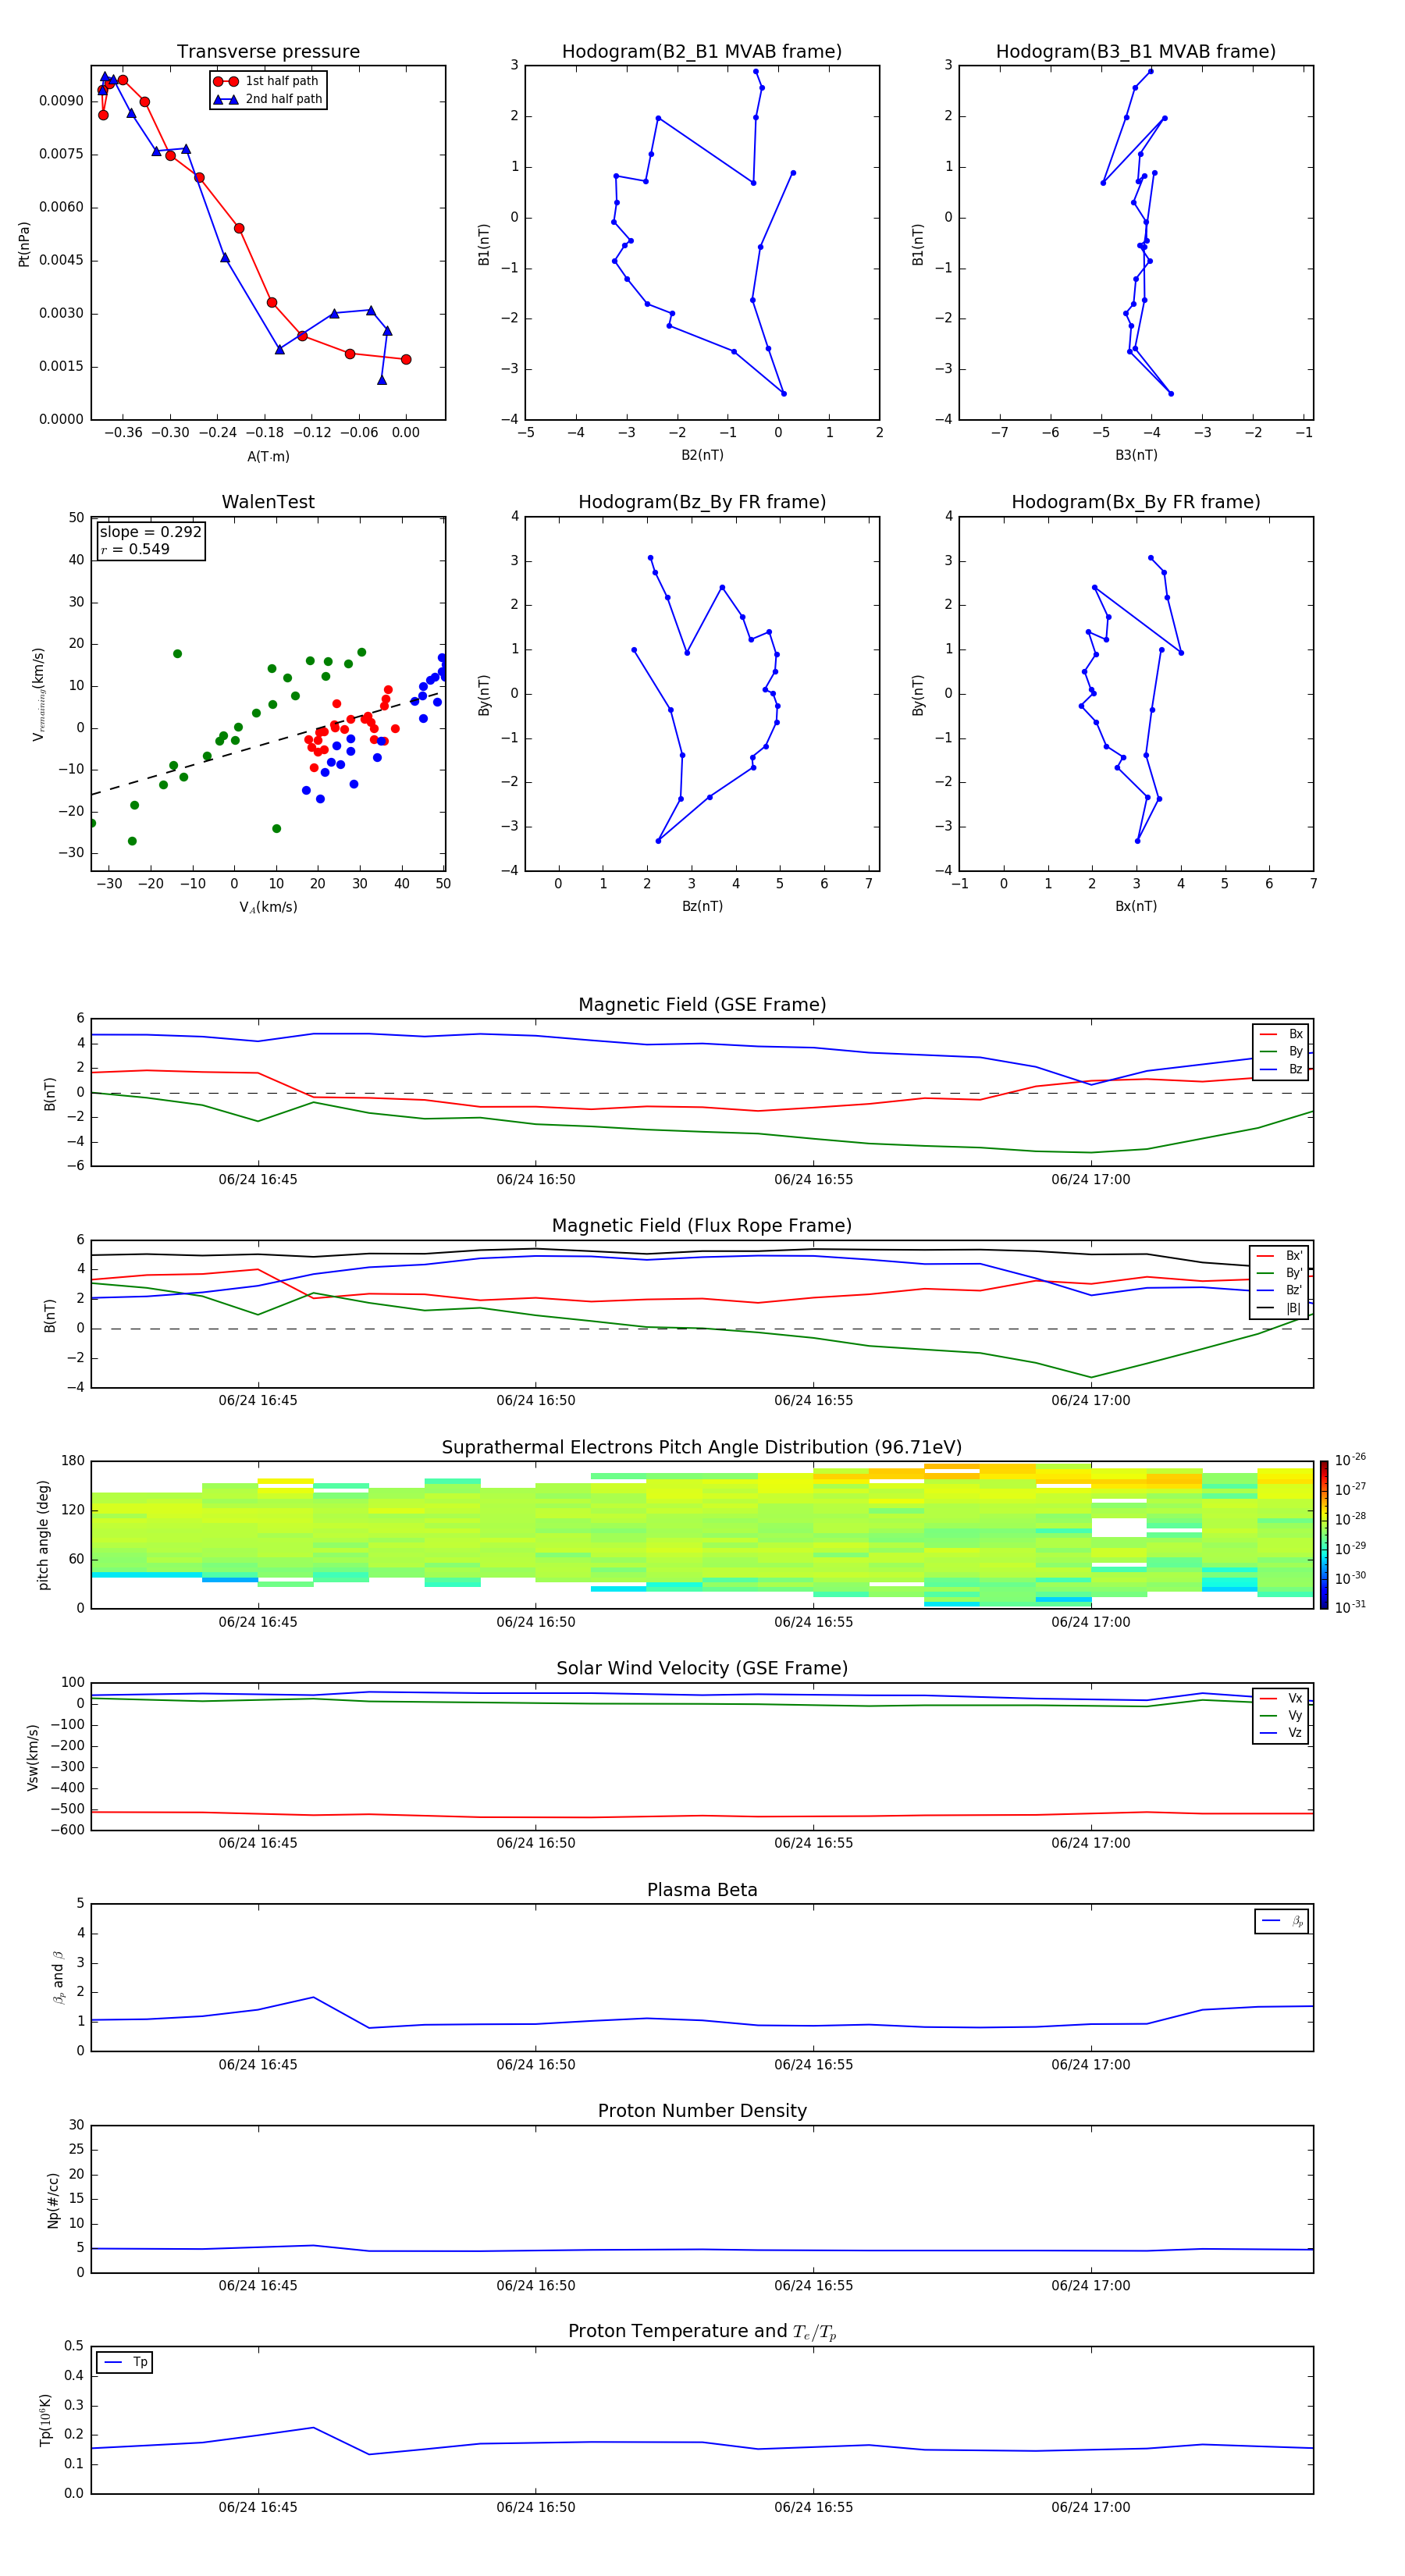Viewport: 1405px width, 2576px height.
Task: Select the "r = 0.549" annotation
Action: click(x=134, y=549)
